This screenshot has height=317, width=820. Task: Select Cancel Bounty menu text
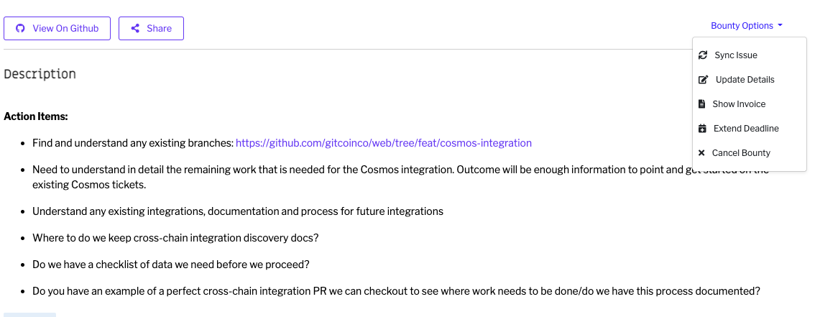741,152
